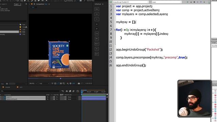Click the presenter webcam thumbnail
Viewport: 217px width, 122px height.
point(194,99)
